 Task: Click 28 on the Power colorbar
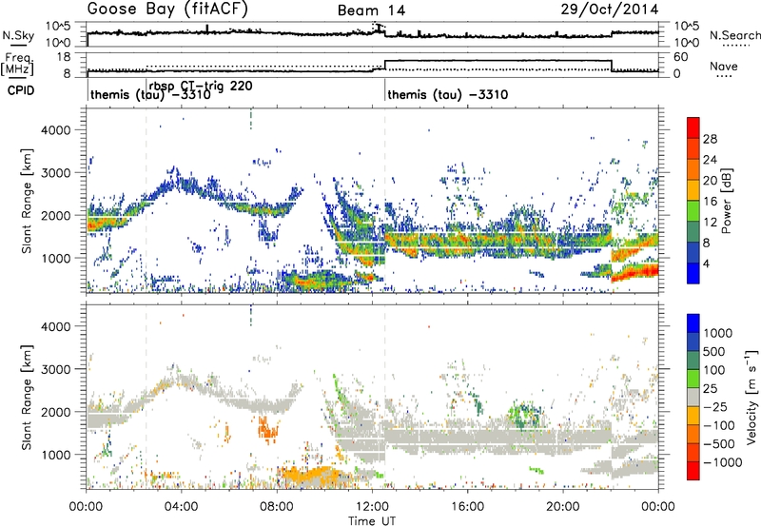click(710, 139)
